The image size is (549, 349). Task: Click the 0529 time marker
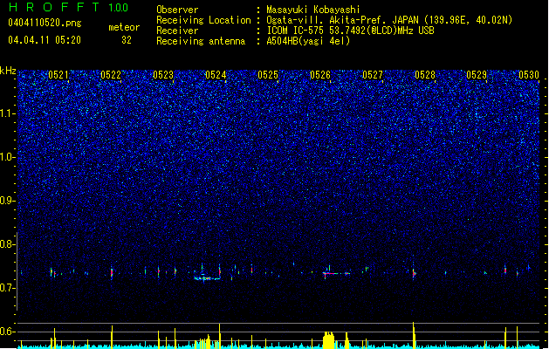coord(477,75)
